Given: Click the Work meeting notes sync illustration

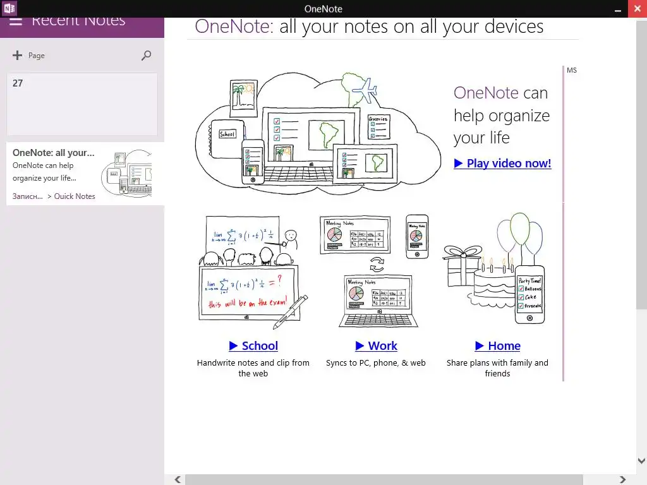Looking at the screenshot, I should click(x=375, y=270).
